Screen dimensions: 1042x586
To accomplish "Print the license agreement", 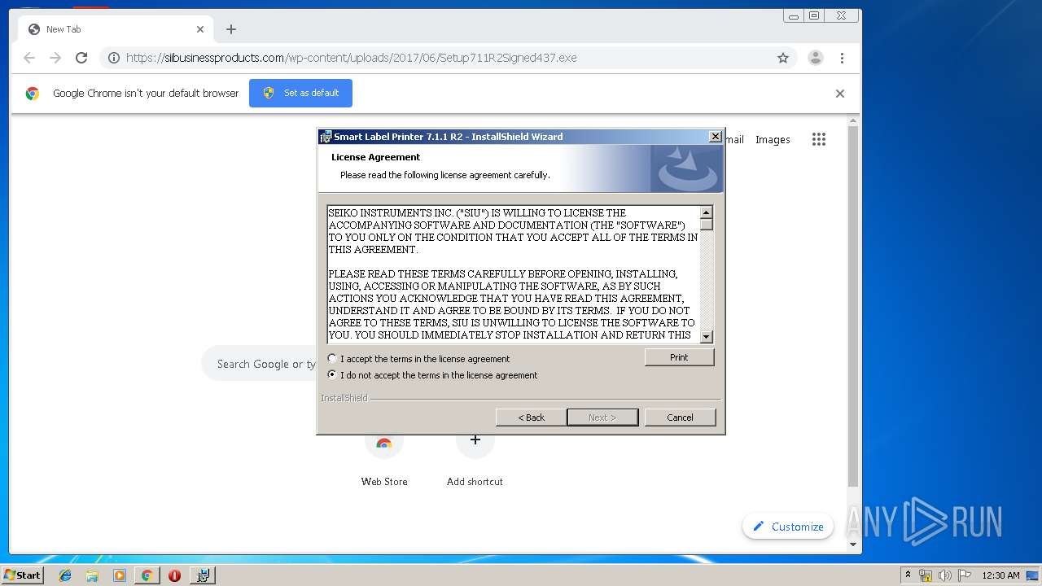I will [x=679, y=357].
